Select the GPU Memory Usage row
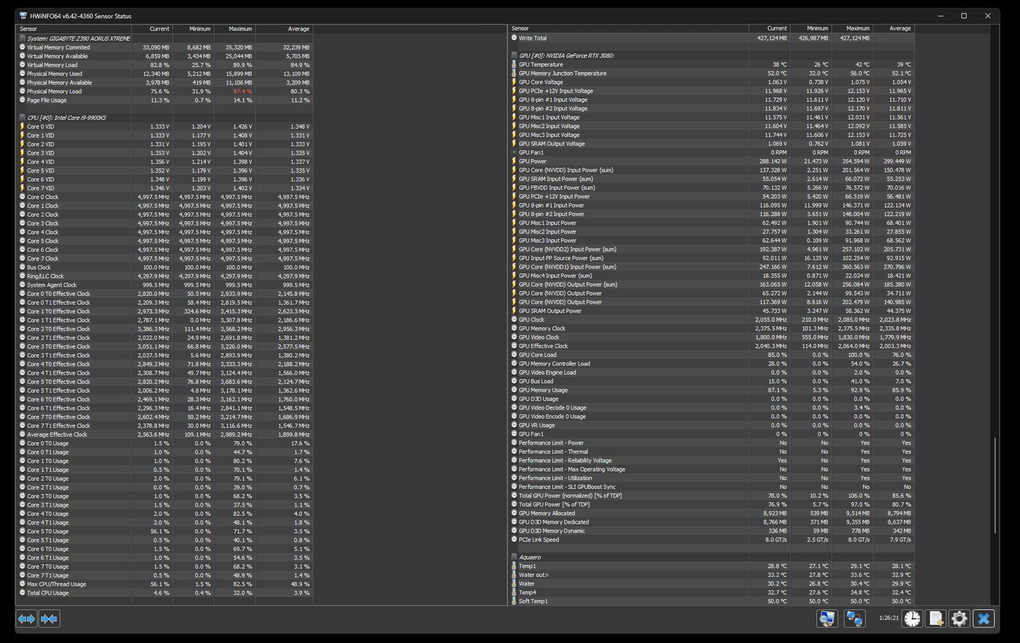 tap(712, 390)
